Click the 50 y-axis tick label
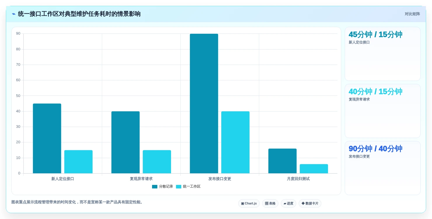The width and height of the screenshot is (432, 219). point(18,96)
